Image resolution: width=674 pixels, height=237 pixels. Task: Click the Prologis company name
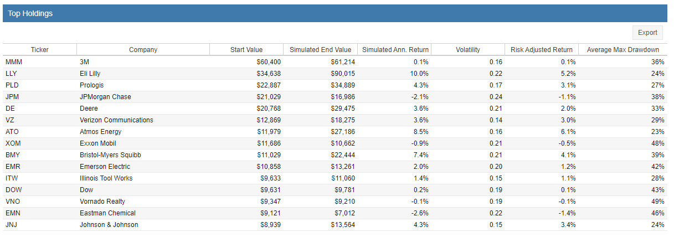[x=92, y=85]
